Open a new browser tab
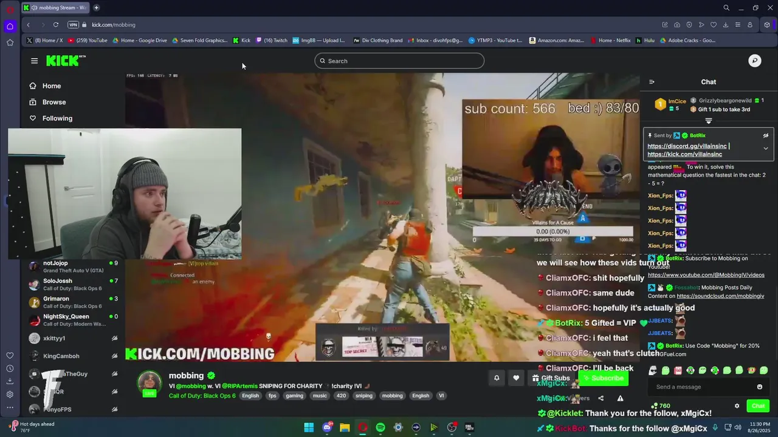Screen dimensions: 778x437 point(96,8)
